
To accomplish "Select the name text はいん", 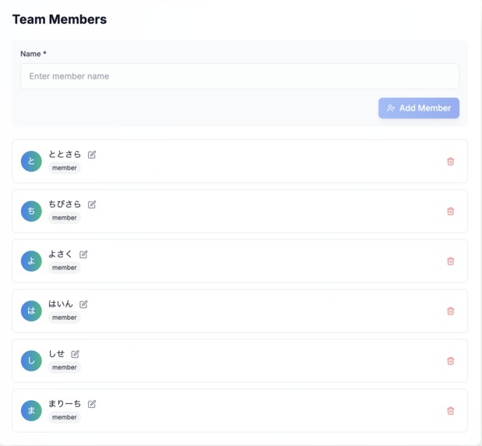I will (61, 304).
